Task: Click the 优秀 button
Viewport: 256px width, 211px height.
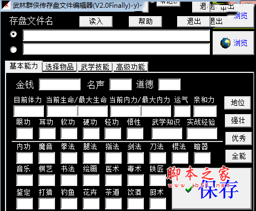Action: coord(239,139)
